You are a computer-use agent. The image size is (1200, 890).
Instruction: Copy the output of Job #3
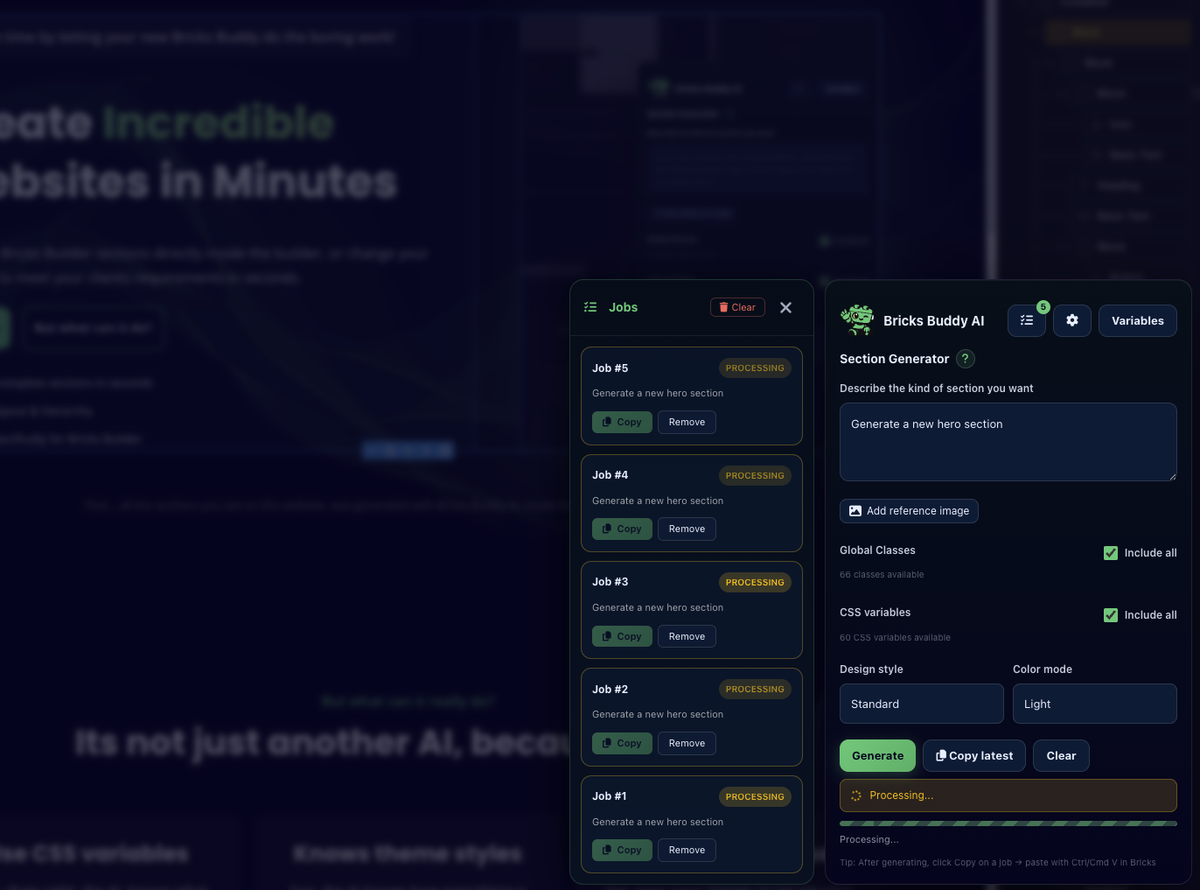pos(622,636)
